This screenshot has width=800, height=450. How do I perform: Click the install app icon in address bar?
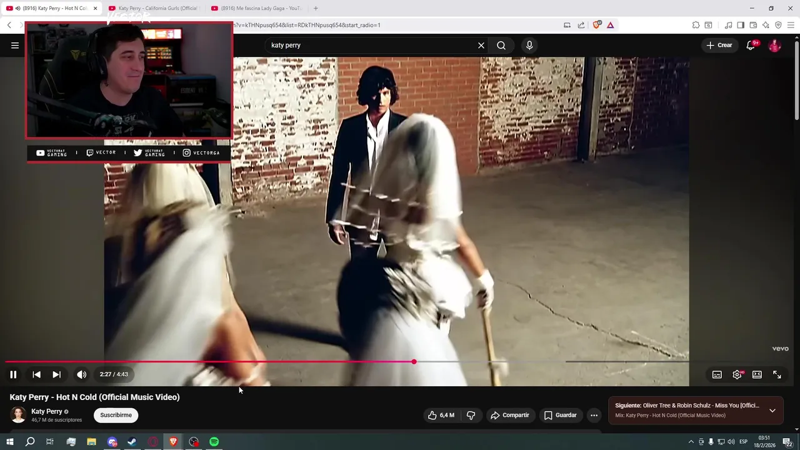coord(567,25)
